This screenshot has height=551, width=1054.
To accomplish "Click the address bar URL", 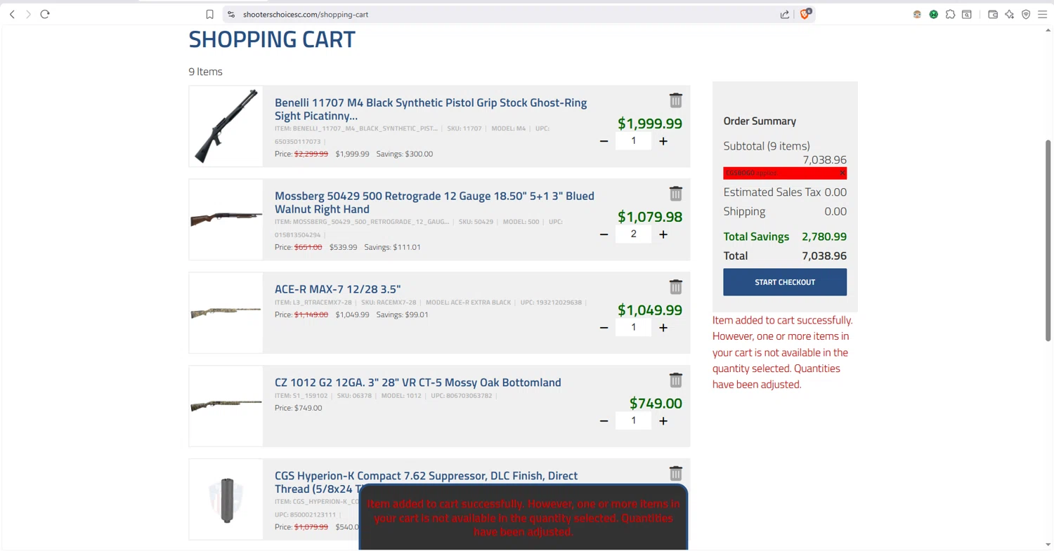I will (x=306, y=14).
